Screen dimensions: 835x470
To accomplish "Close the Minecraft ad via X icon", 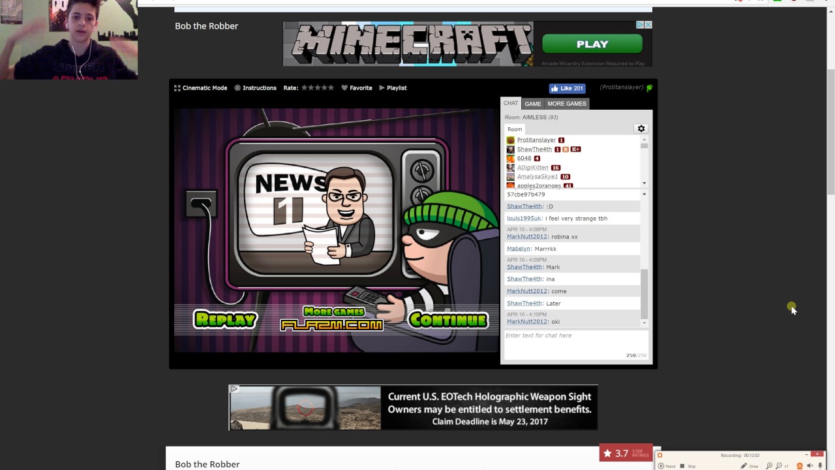I will (648, 25).
